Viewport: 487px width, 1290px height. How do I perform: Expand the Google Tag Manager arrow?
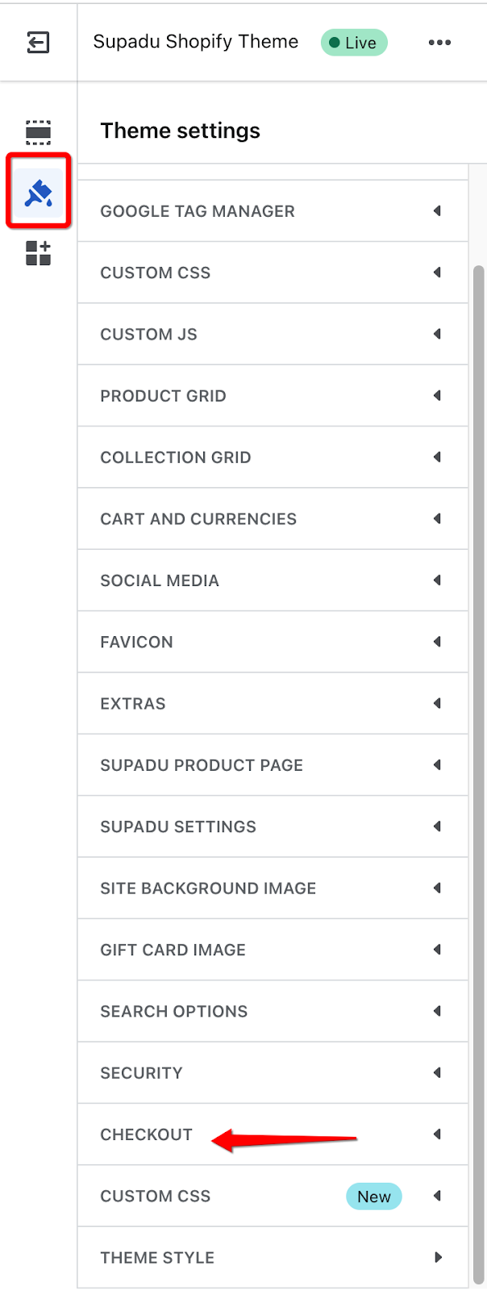point(437,210)
